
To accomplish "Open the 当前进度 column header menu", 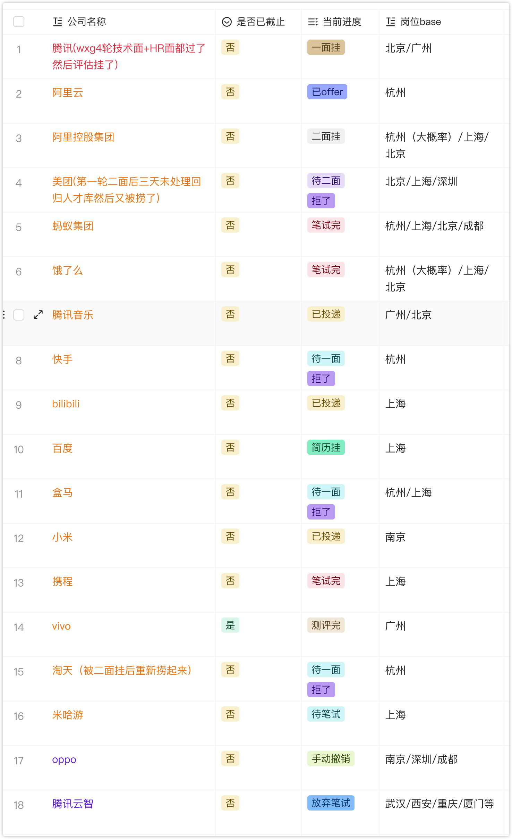I will [x=342, y=22].
